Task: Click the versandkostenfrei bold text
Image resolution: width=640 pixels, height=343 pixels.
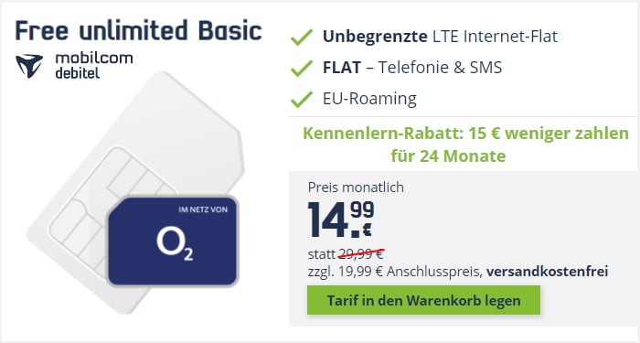Action: tap(547, 271)
